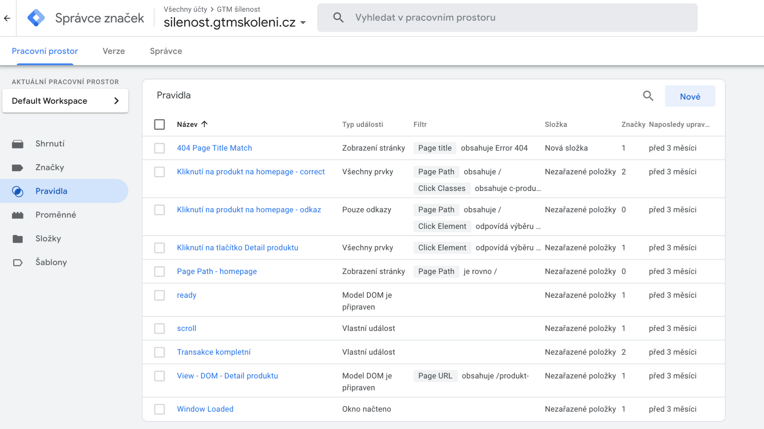Toggle the select-all checkbox in table header
The width and height of the screenshot is (764, 429).
tap(160, 124)
